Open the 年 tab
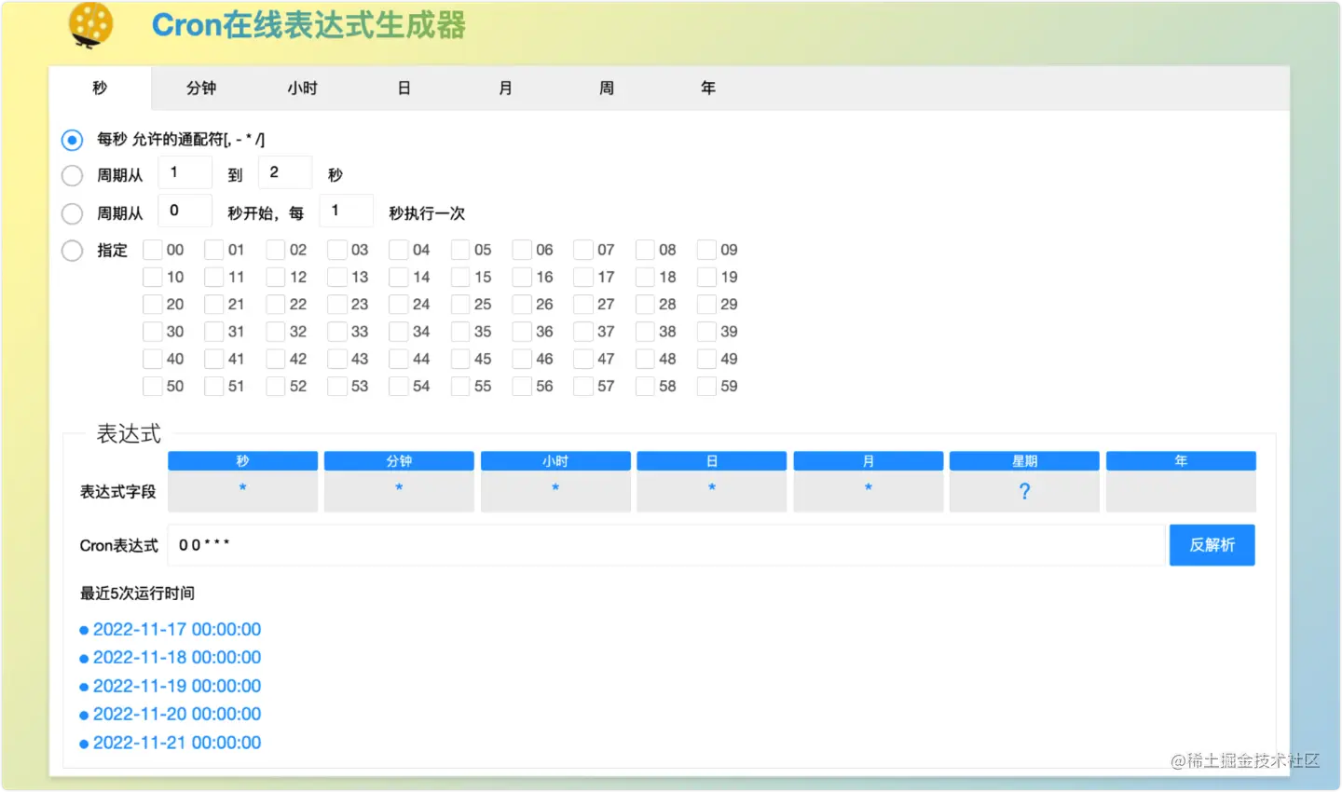 (708, 88)
